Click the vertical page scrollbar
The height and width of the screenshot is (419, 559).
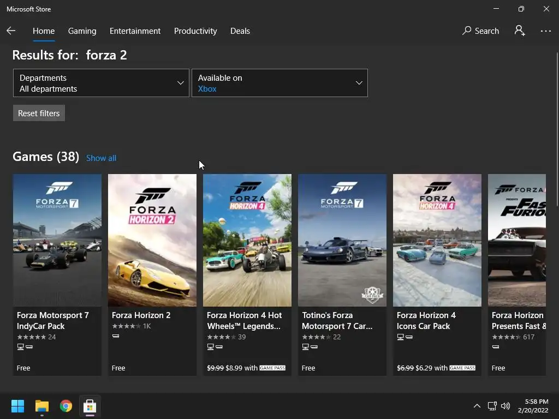click(x=557, y=129)
